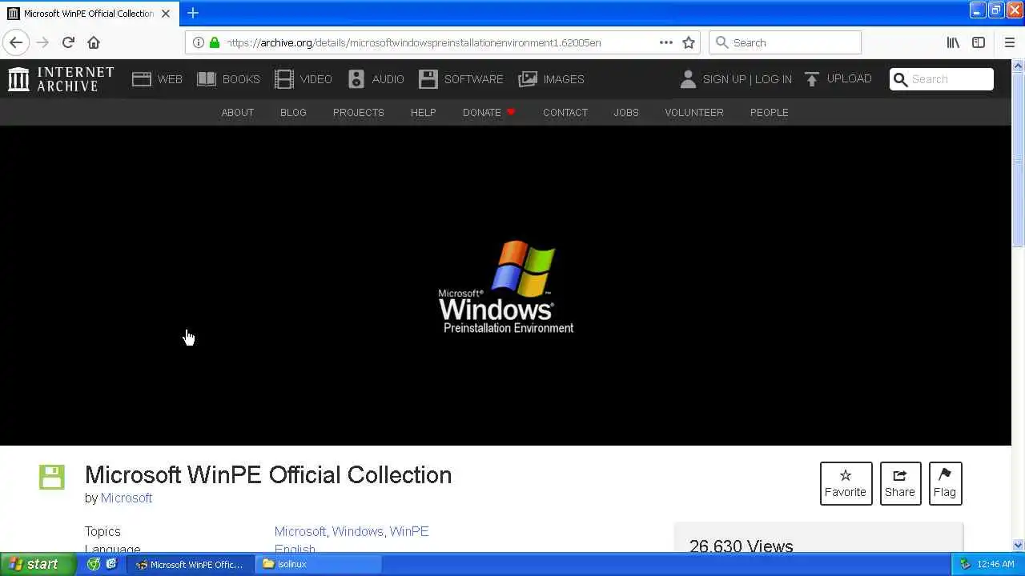Click the green padlock security icon
The width and height of the screenshot is (1025, 576).
(214, 42)
